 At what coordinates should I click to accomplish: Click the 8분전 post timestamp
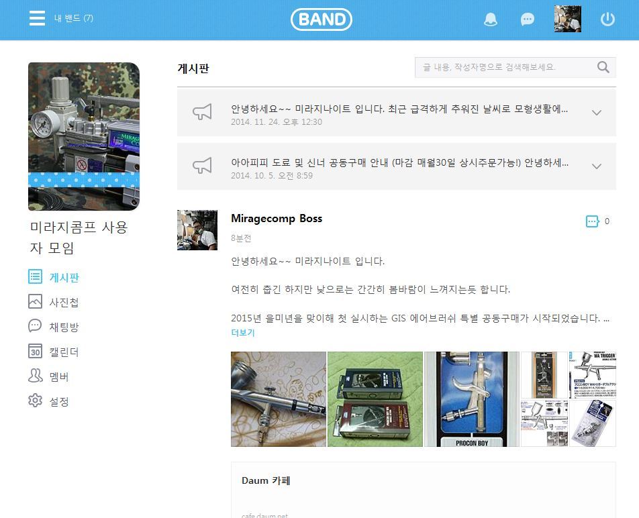coord(241,238)
